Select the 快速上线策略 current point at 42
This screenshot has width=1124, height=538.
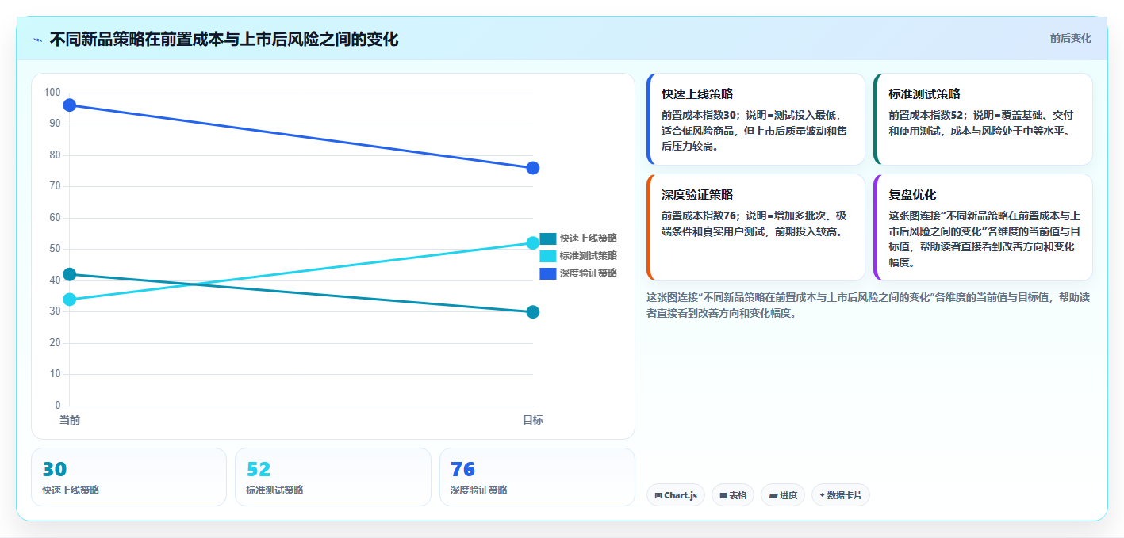(x=70, y=274)
